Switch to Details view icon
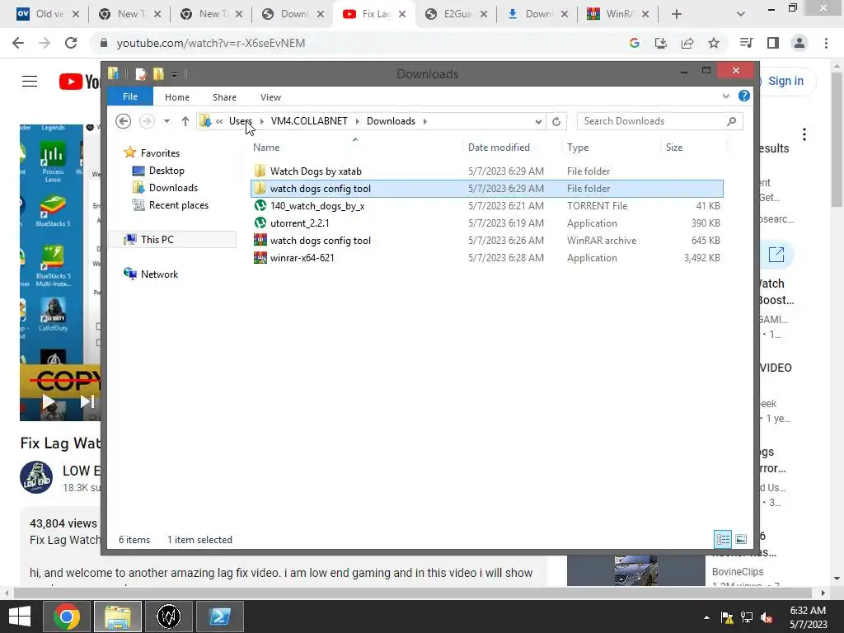This screenshot has height=633, width=844. (723, 539)
